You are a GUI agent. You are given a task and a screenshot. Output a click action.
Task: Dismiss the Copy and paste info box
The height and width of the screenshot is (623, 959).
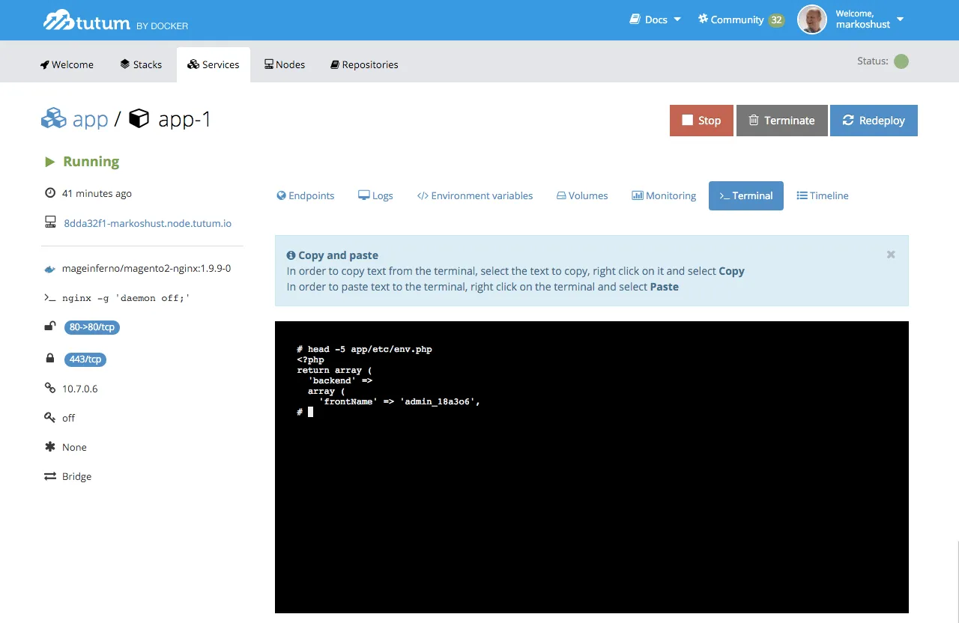click(891, 255)
